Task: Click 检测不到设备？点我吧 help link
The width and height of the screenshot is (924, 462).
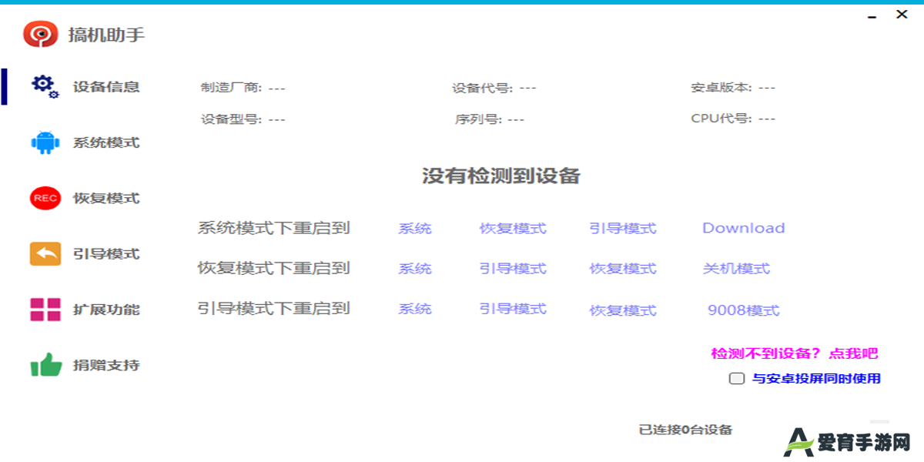Action: point(794,353)
